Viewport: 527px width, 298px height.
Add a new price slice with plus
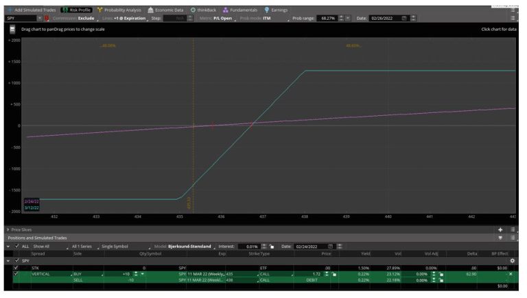coord(500,229)
